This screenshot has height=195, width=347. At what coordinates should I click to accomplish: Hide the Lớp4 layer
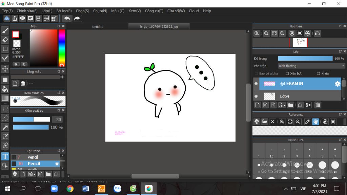pos(256,96)
